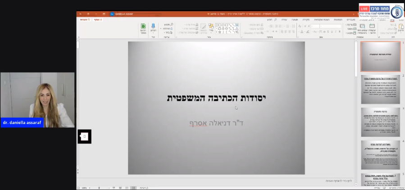This screenshot has height=190, width=405.
Task: Click the subtitle 'ד"ר דניאלה אסרף'
Action: coord(216,123)
